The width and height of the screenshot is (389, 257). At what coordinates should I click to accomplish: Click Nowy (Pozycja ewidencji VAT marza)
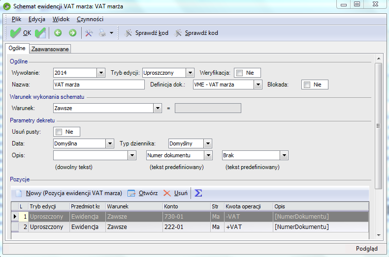coord(74,193)
